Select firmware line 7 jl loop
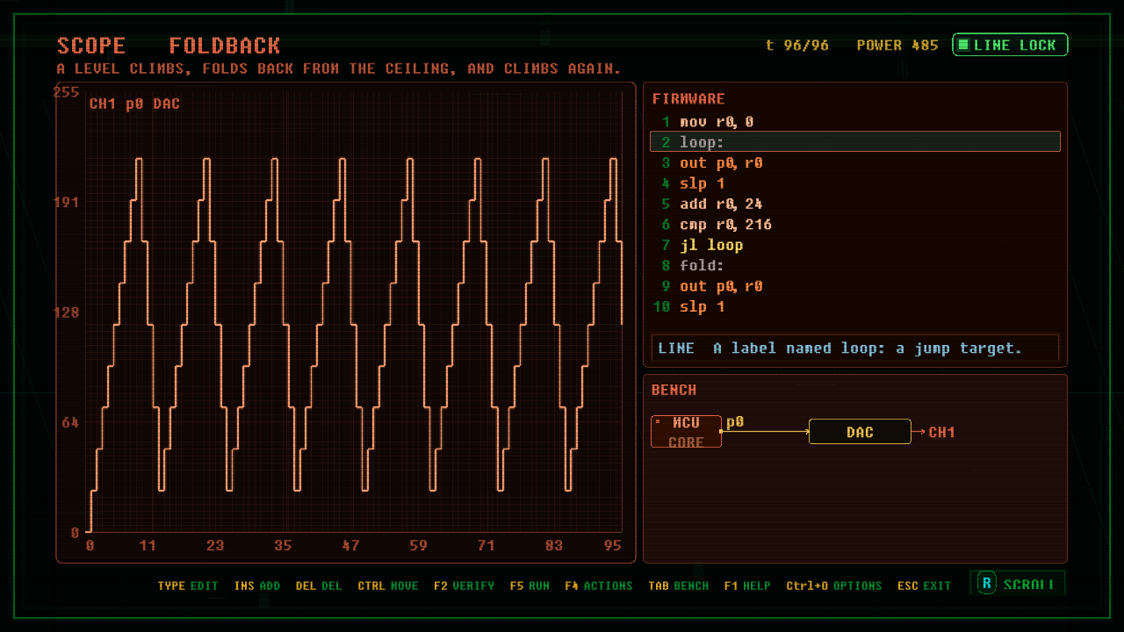 855,245
